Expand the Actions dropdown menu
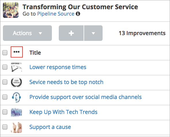Screen dimensions: 170x137 pyautogui.click(x=27, y=33)
